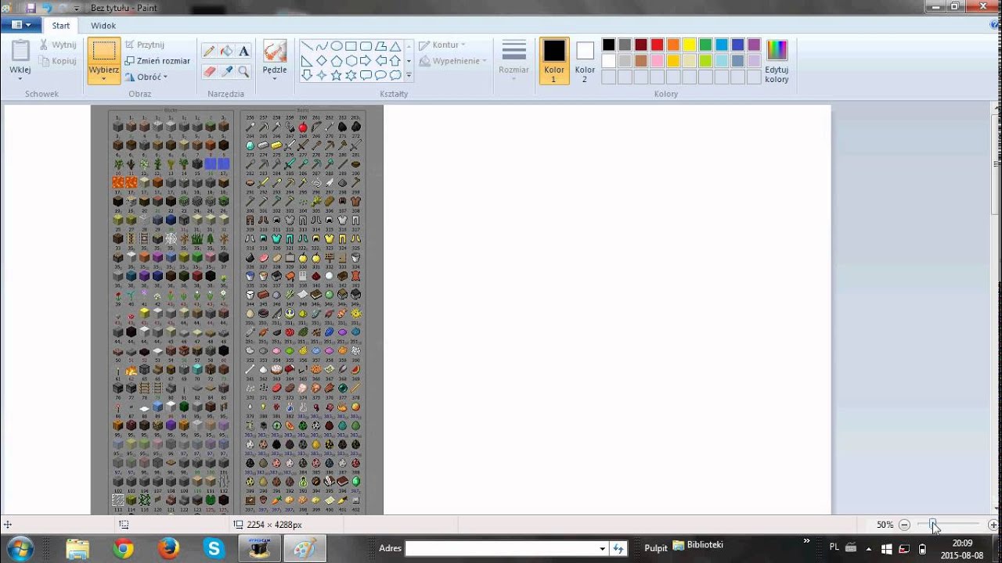
Task: Open Firefox from the taskbar
Action: click(x=168, y=549)
